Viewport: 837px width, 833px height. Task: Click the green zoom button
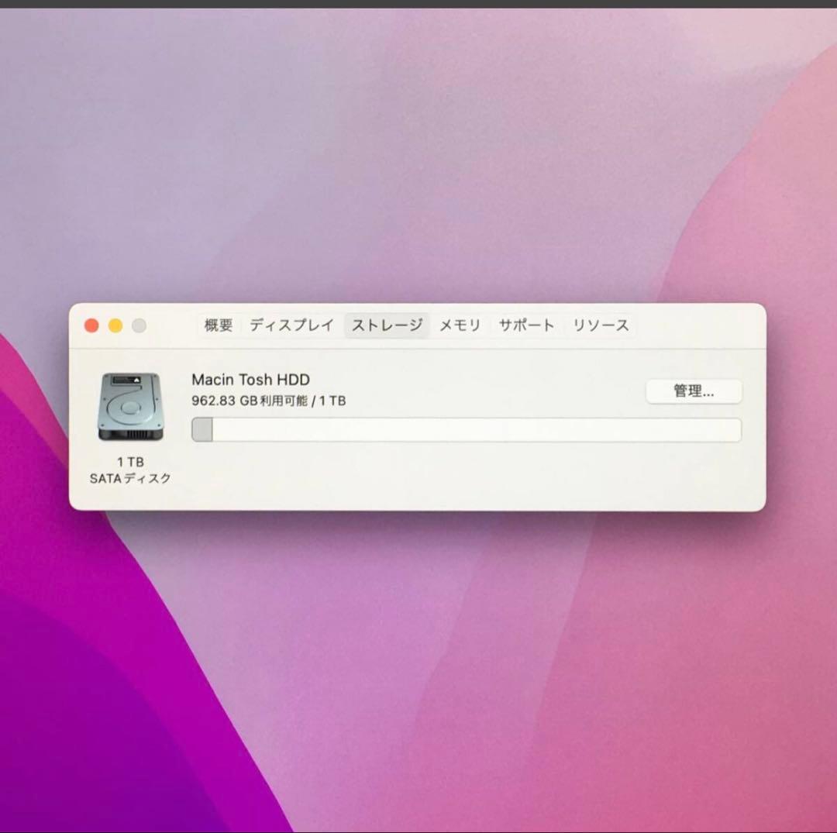coord(138,325)
